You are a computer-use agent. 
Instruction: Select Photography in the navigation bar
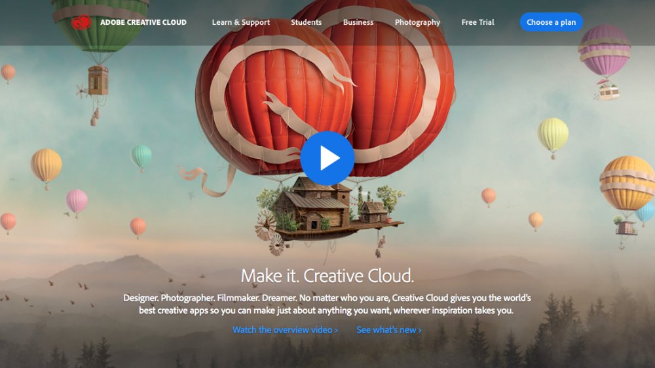[417, 22]
